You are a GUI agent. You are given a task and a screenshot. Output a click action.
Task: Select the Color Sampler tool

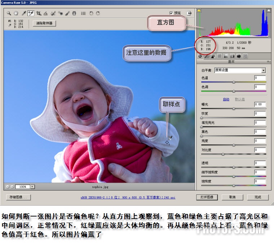[x=31, y=13]
